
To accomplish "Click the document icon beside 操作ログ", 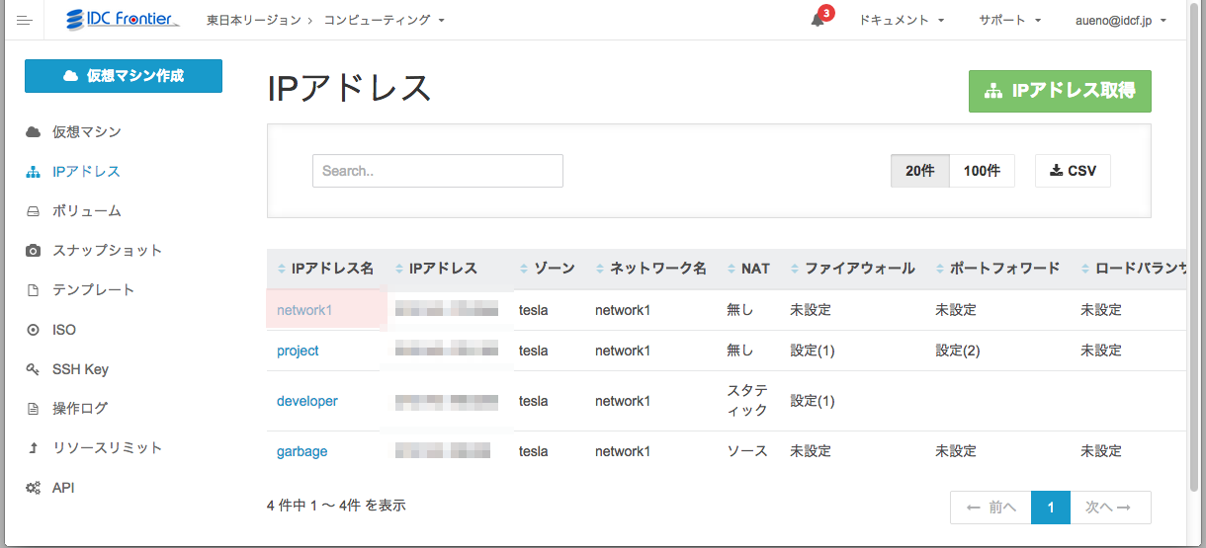I will pyautogui.click(x=33, y=409).
